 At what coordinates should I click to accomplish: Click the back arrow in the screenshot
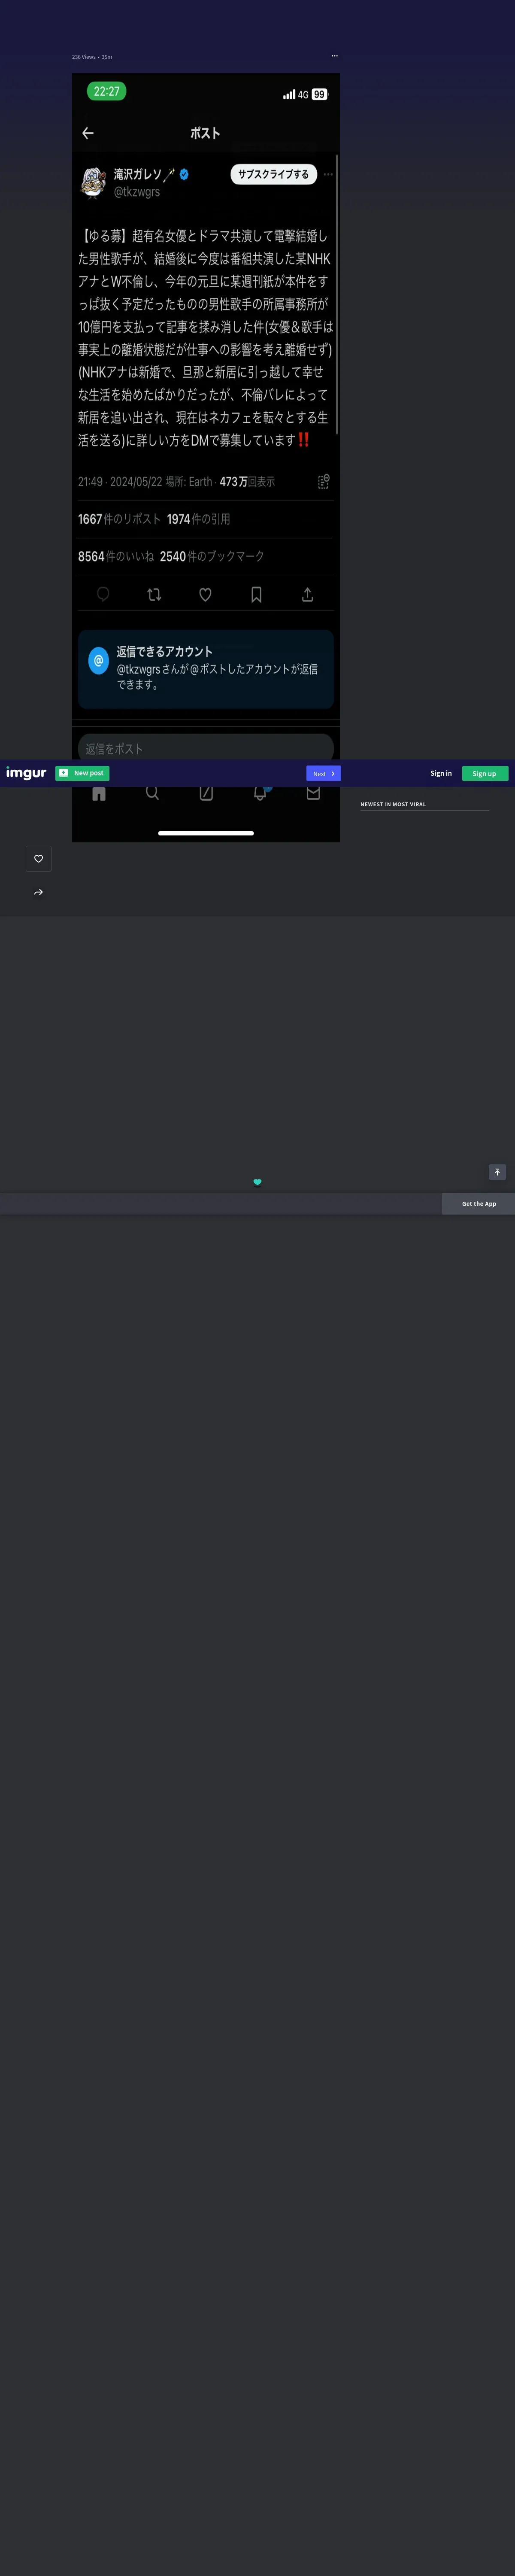point(88,133)
